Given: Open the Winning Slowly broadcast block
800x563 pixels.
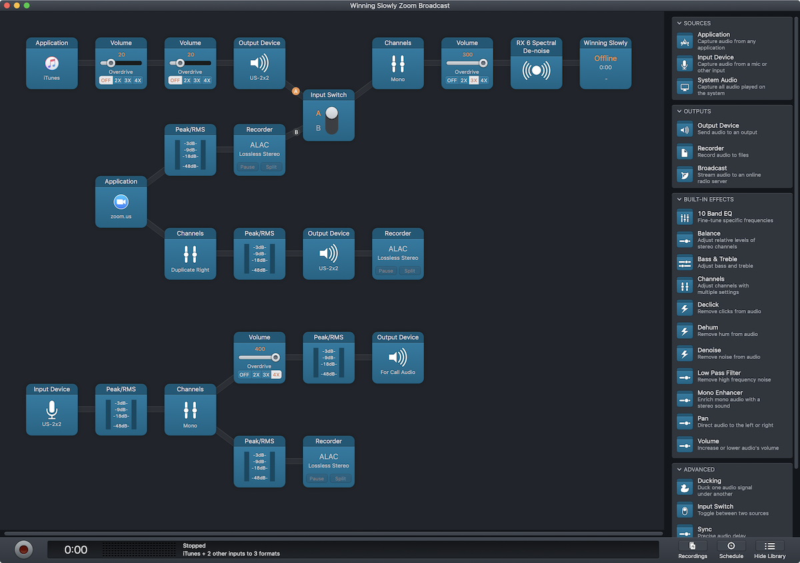Looking at the screenshot, I should (605, 63).
